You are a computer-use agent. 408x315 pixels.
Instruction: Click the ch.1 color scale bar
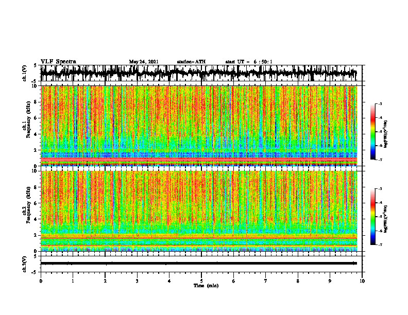click(373, 132)
